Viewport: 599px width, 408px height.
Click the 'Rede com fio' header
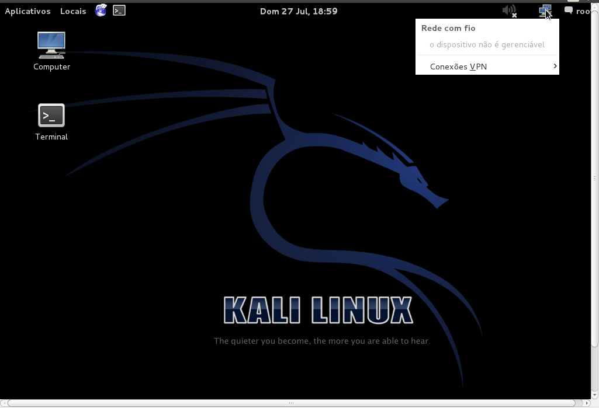point(448,28)
